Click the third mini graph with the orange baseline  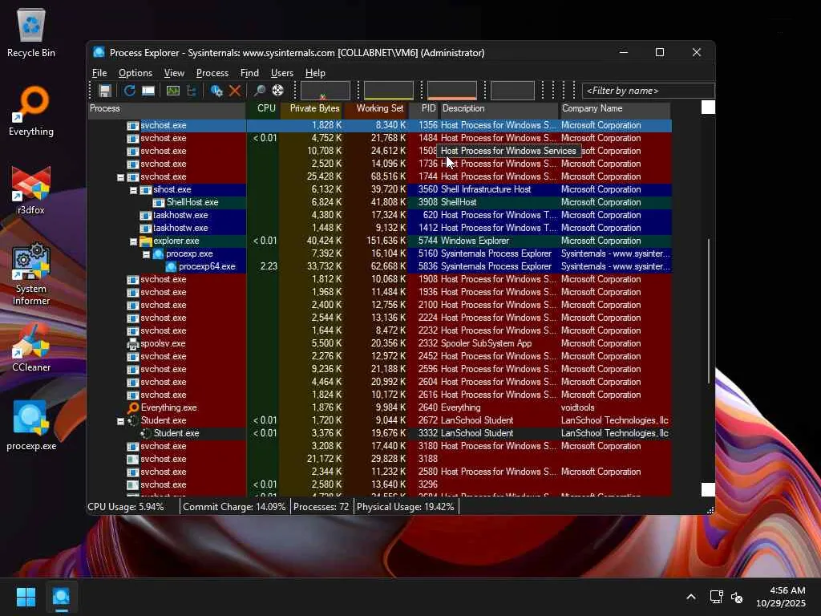452,90
